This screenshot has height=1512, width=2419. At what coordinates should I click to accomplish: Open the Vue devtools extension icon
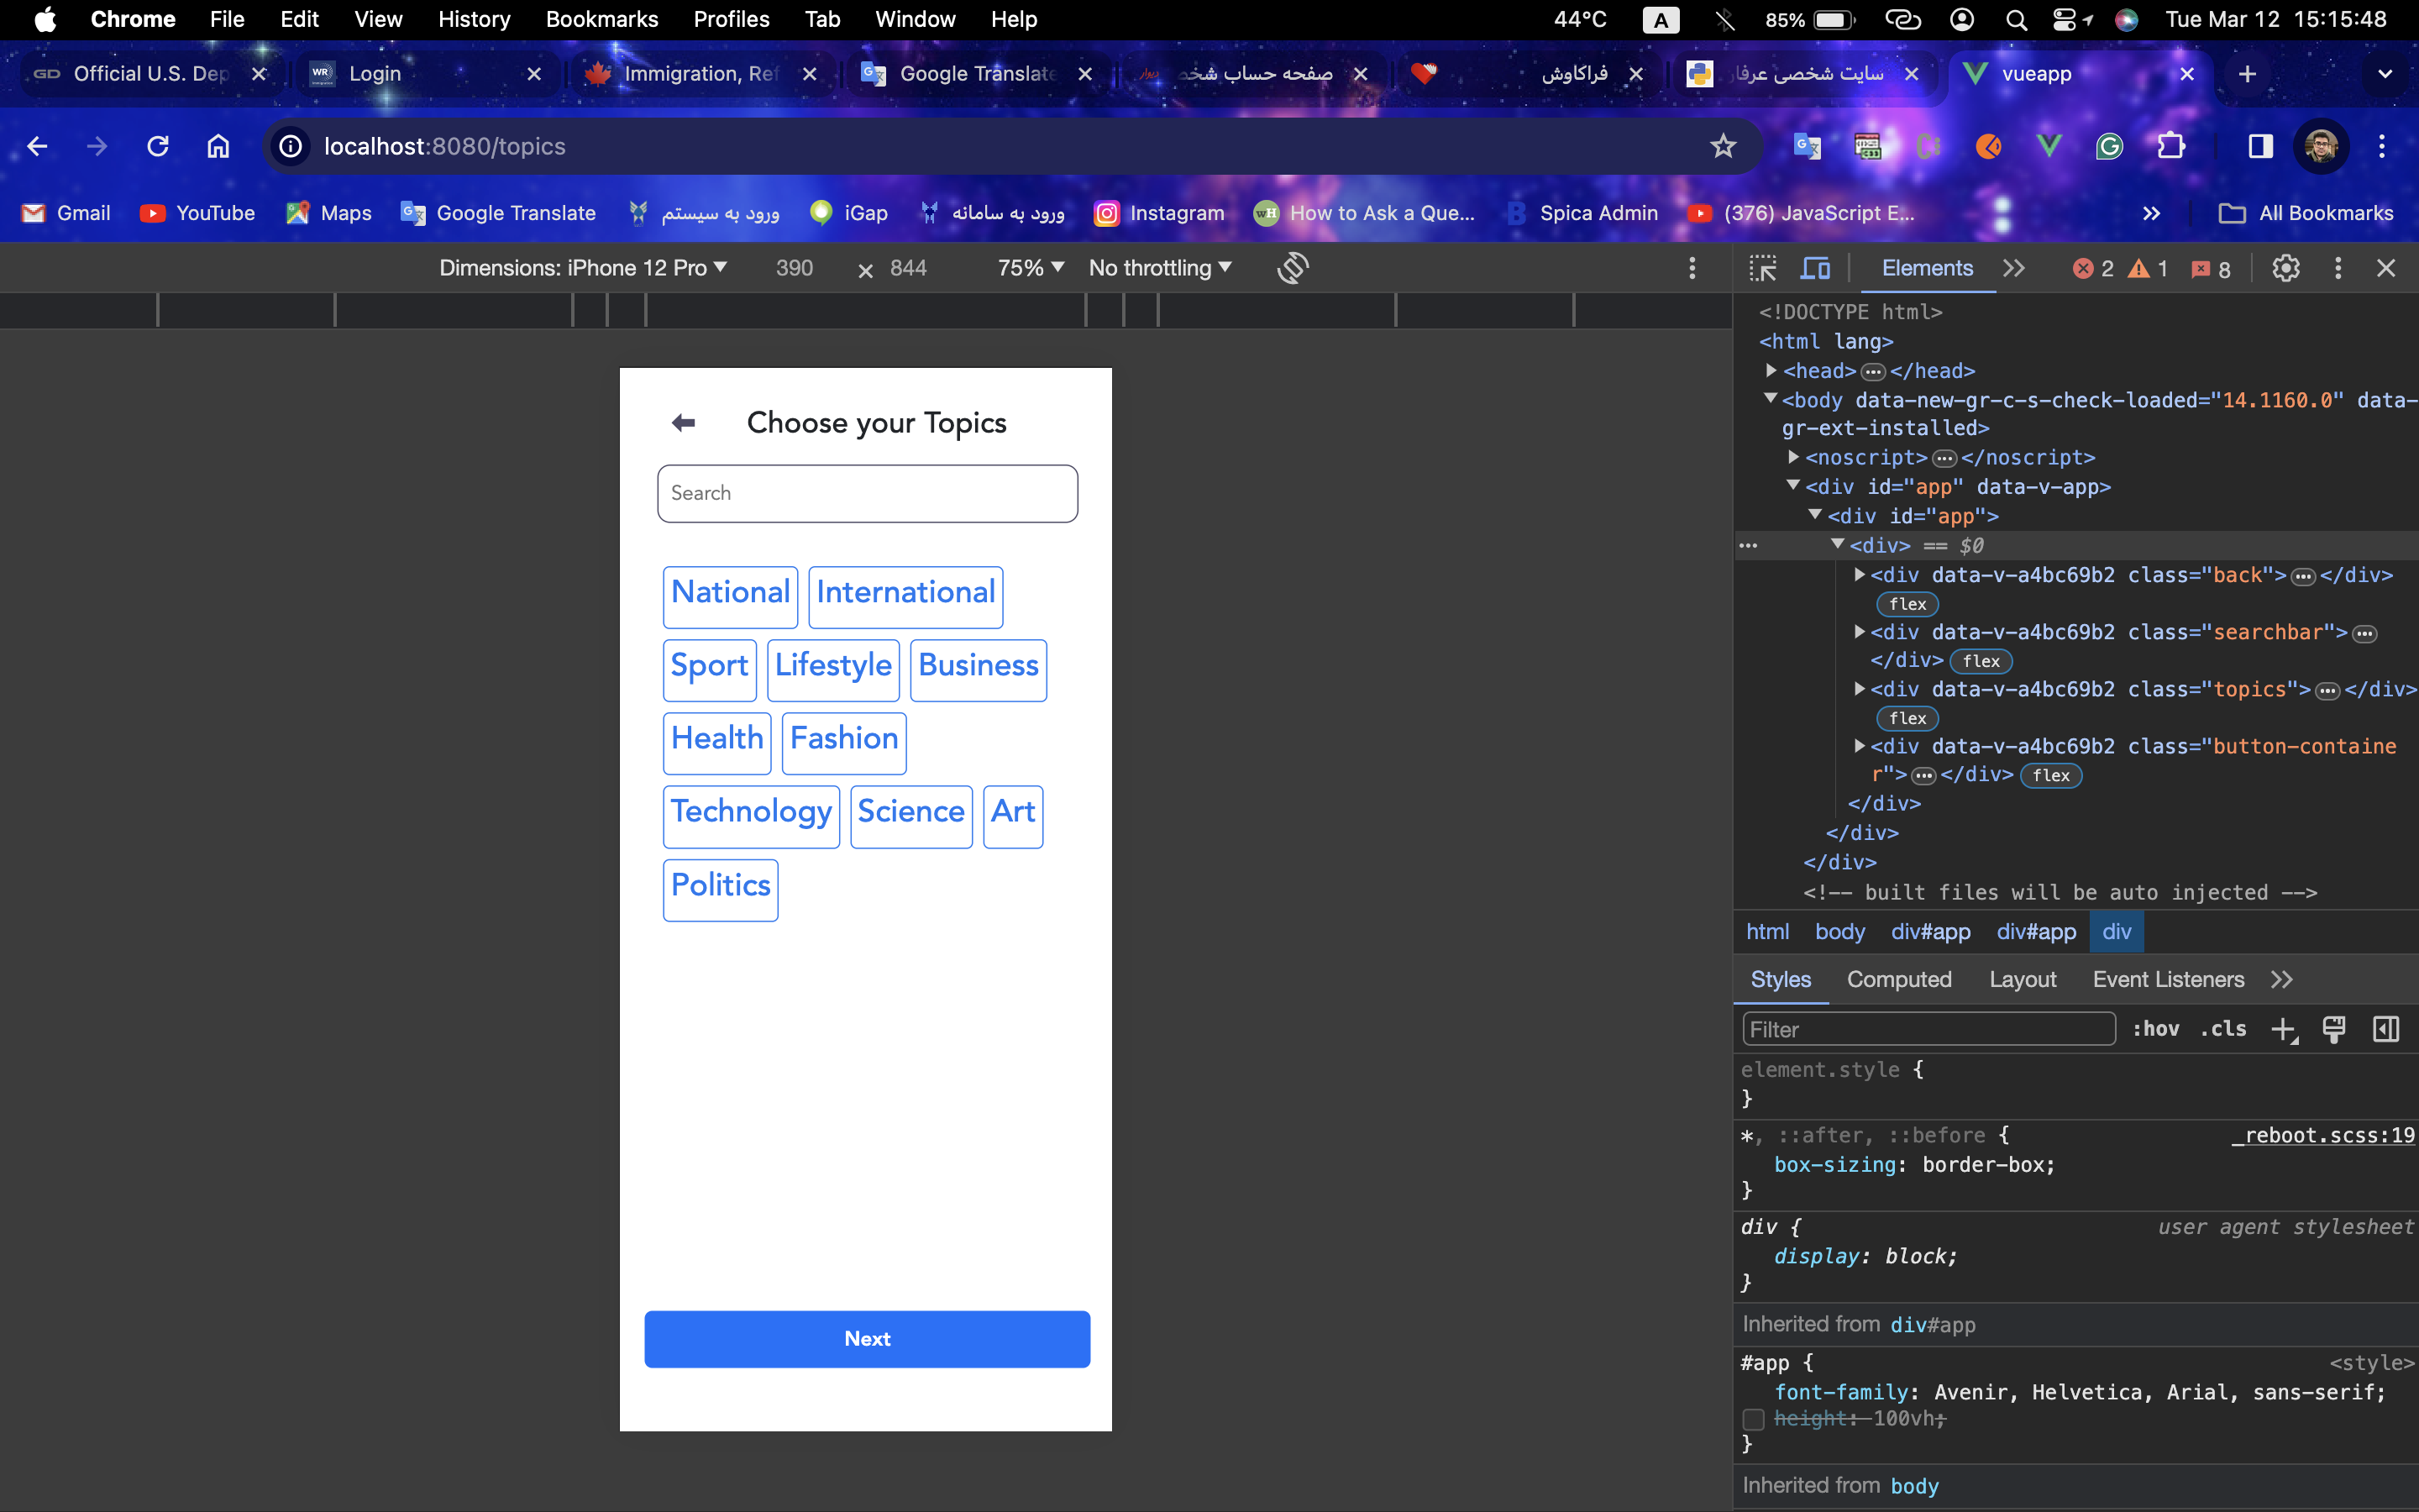[x=2048, y=146]
